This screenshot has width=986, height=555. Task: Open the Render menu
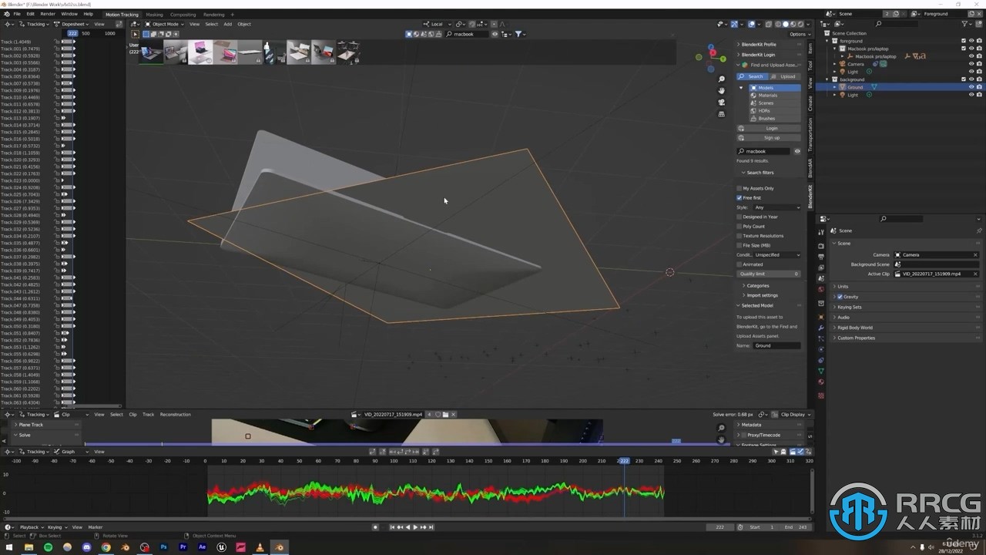47,14
